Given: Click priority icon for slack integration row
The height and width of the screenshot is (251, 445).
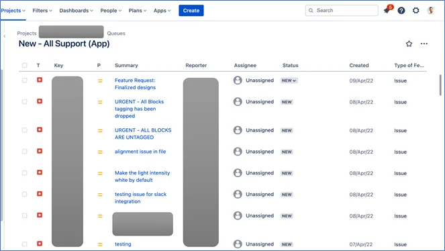Looking at the screenshot, I should [x=100, y=195].
